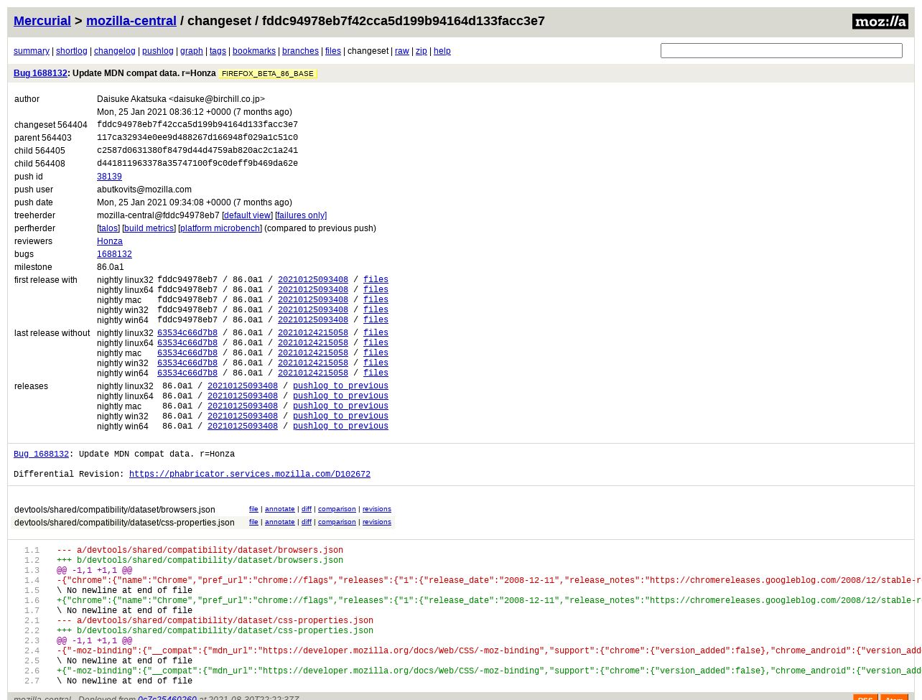Annotate browsers.json
This screenshot has width=922, height=700.
(x=280, y=509)
